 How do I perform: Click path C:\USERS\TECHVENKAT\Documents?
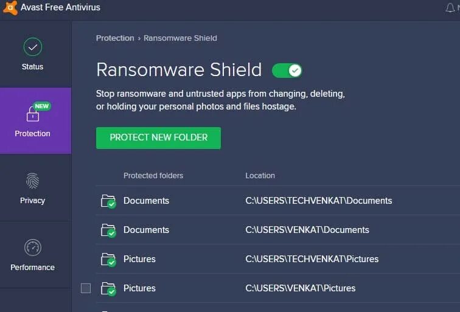[x=319, y=201]
